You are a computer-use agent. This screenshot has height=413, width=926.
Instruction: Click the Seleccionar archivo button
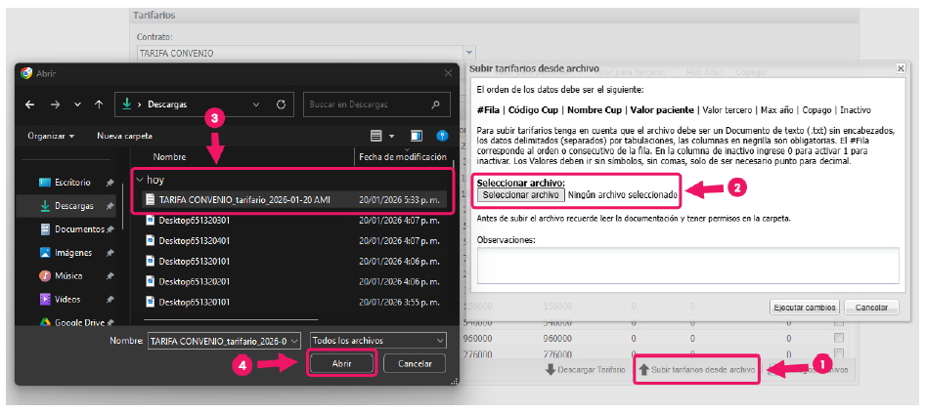521,194
